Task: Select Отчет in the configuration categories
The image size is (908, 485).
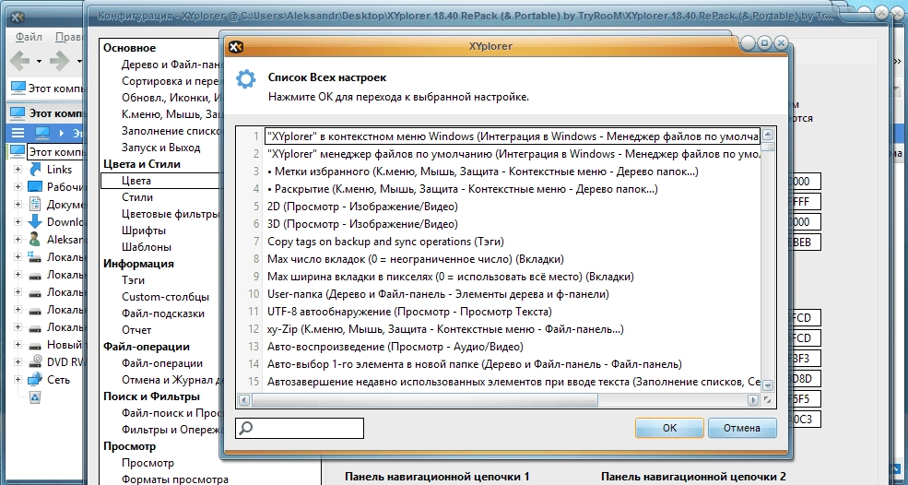Action: pos(136,330)
